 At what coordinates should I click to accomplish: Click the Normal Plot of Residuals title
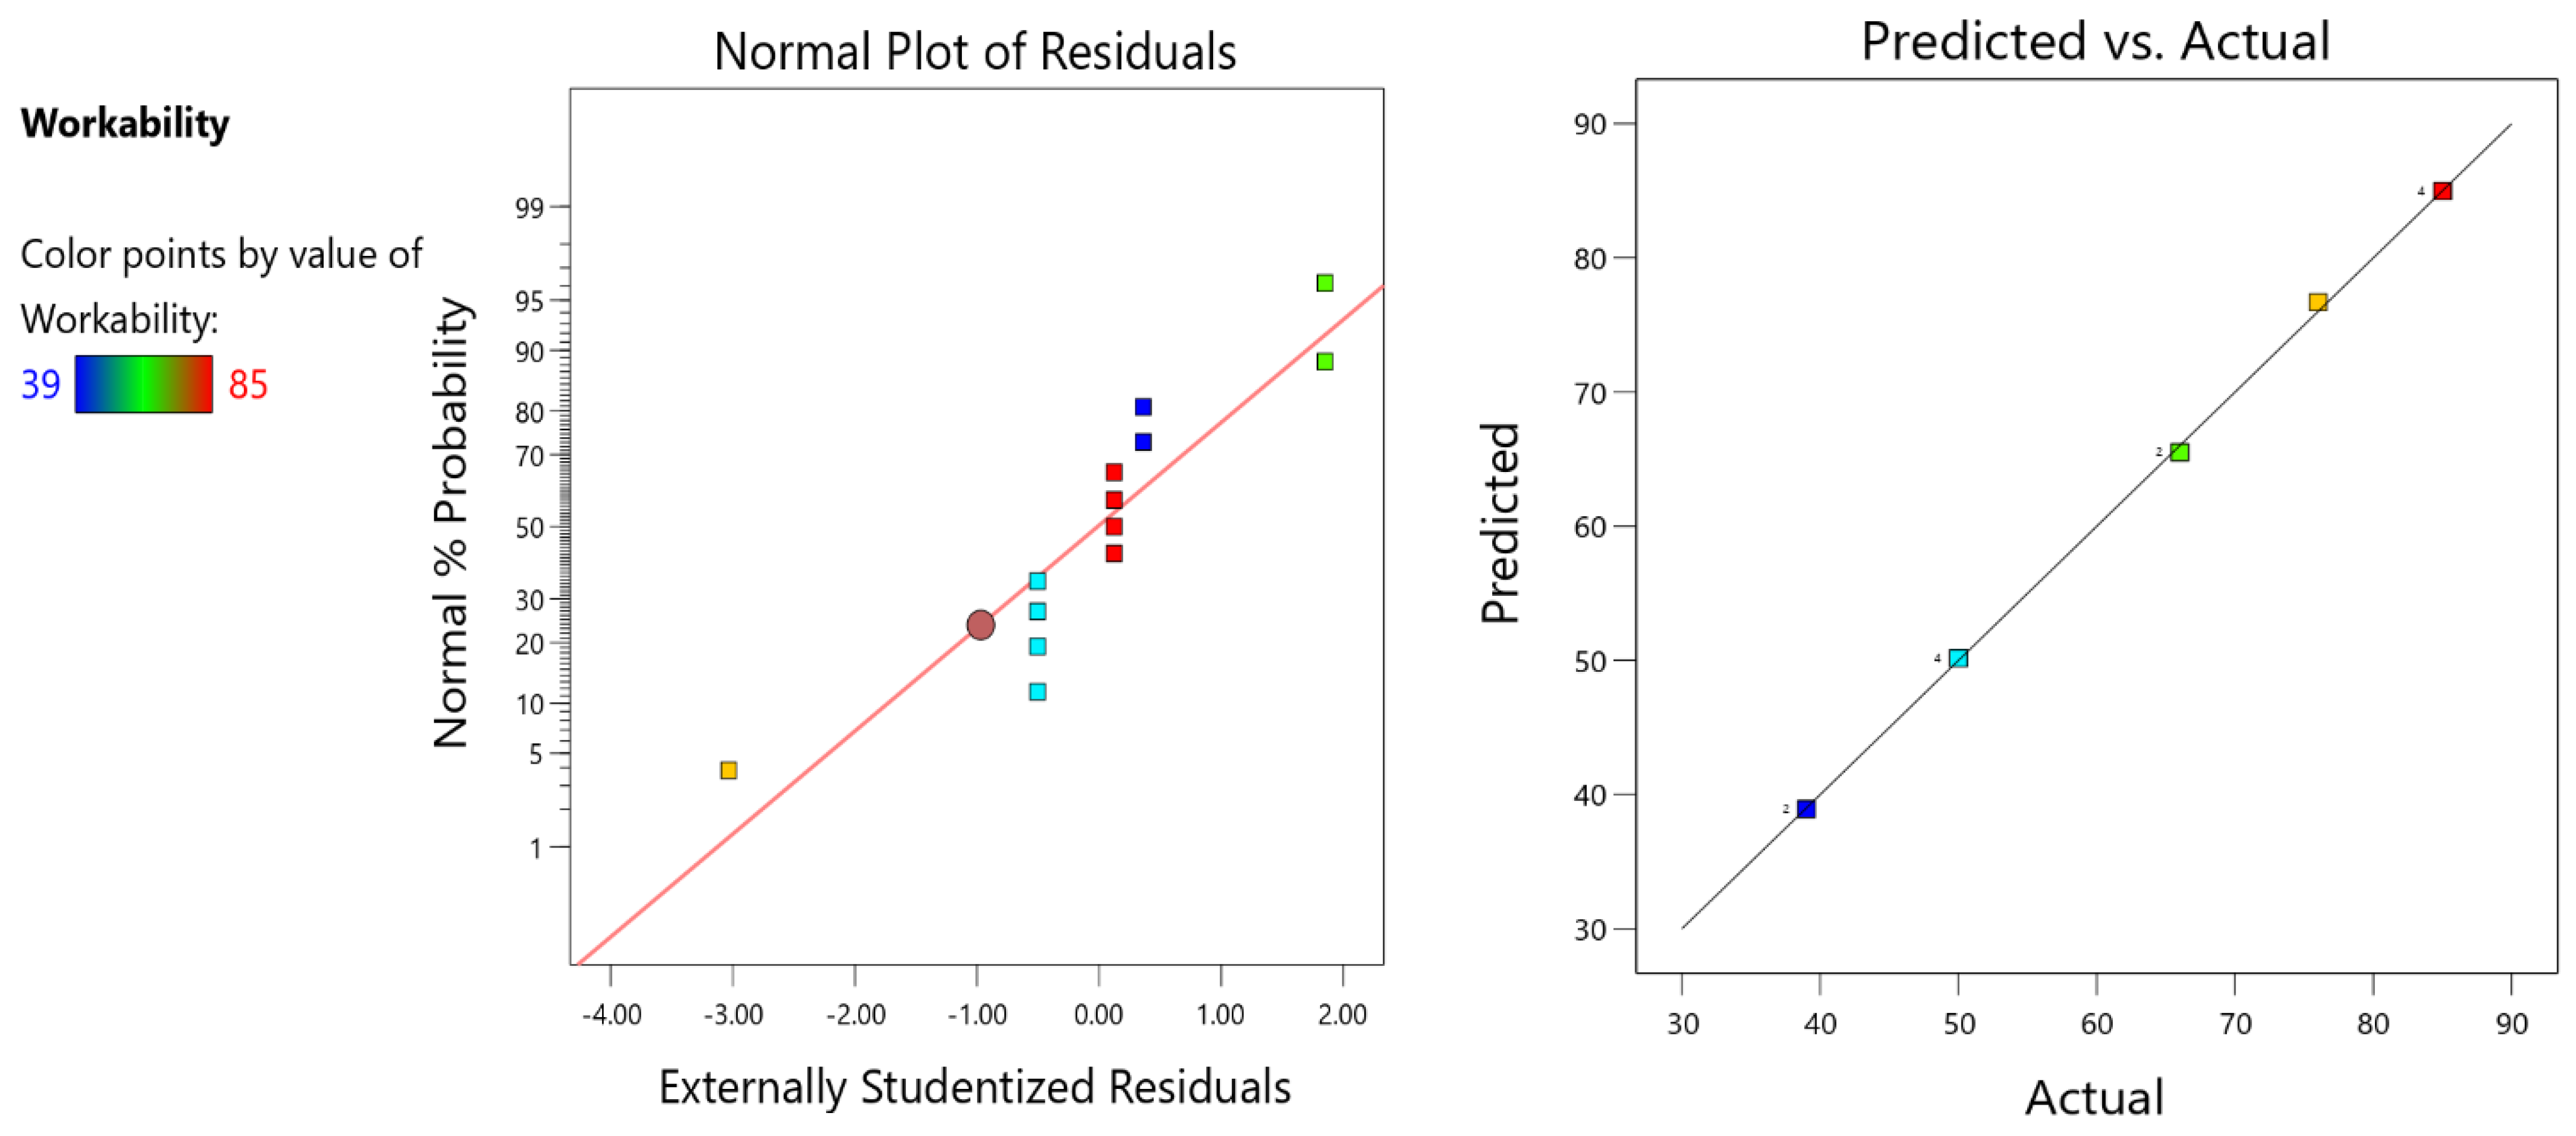click(974, 52)
